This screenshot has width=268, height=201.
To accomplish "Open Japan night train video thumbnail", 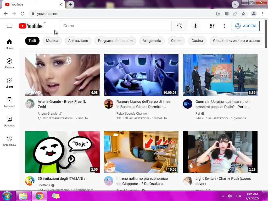I will click(x=141, y=152).
